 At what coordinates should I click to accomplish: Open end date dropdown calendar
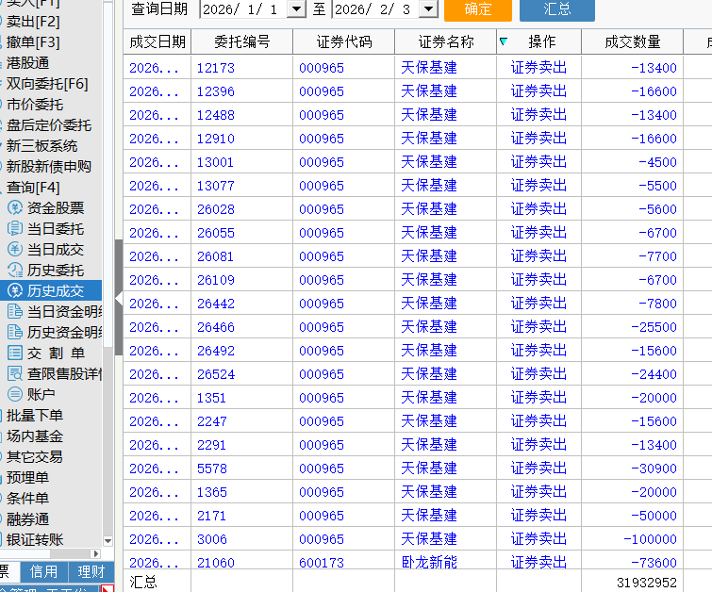click(x=428, y=8)
